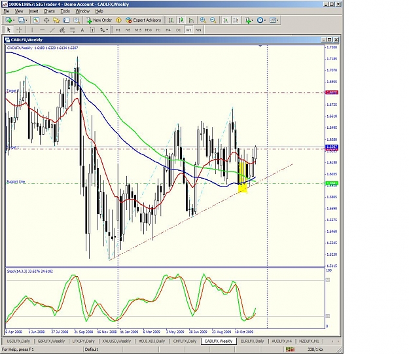Open the periodicity clock icon
Screen dimensions: 409x354
tap(260, 20)
